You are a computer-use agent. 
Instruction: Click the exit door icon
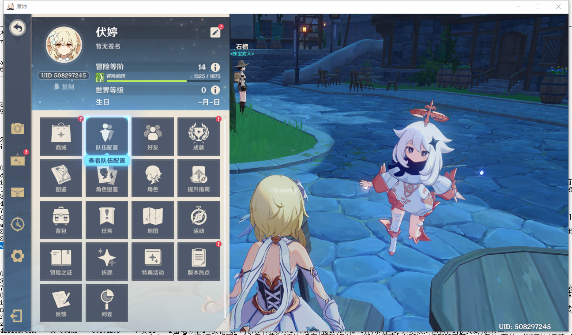[17, 316]
